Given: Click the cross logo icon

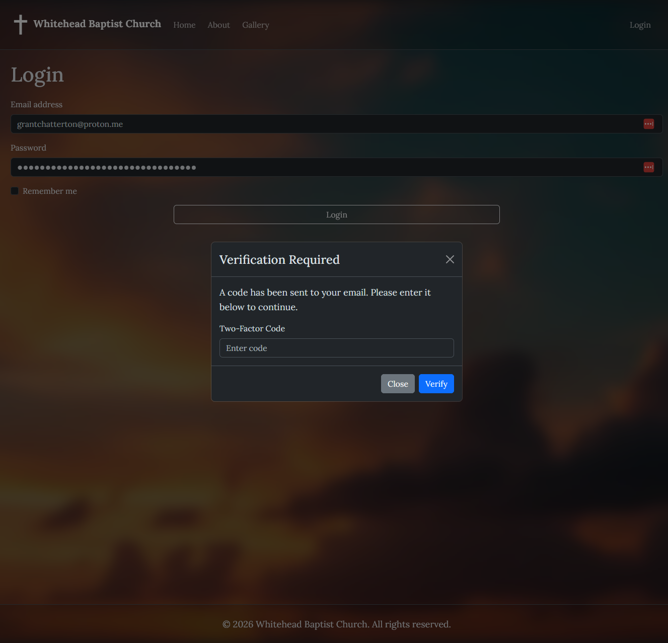Looking at the screenshot, I should point(20,24).
